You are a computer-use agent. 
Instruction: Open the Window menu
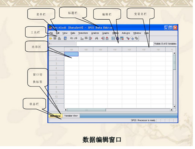click(x=137, y=33)
